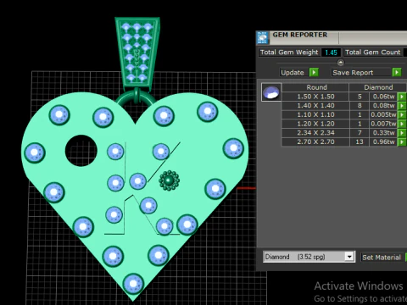Click the Save Report green arrow

point(397,73)
